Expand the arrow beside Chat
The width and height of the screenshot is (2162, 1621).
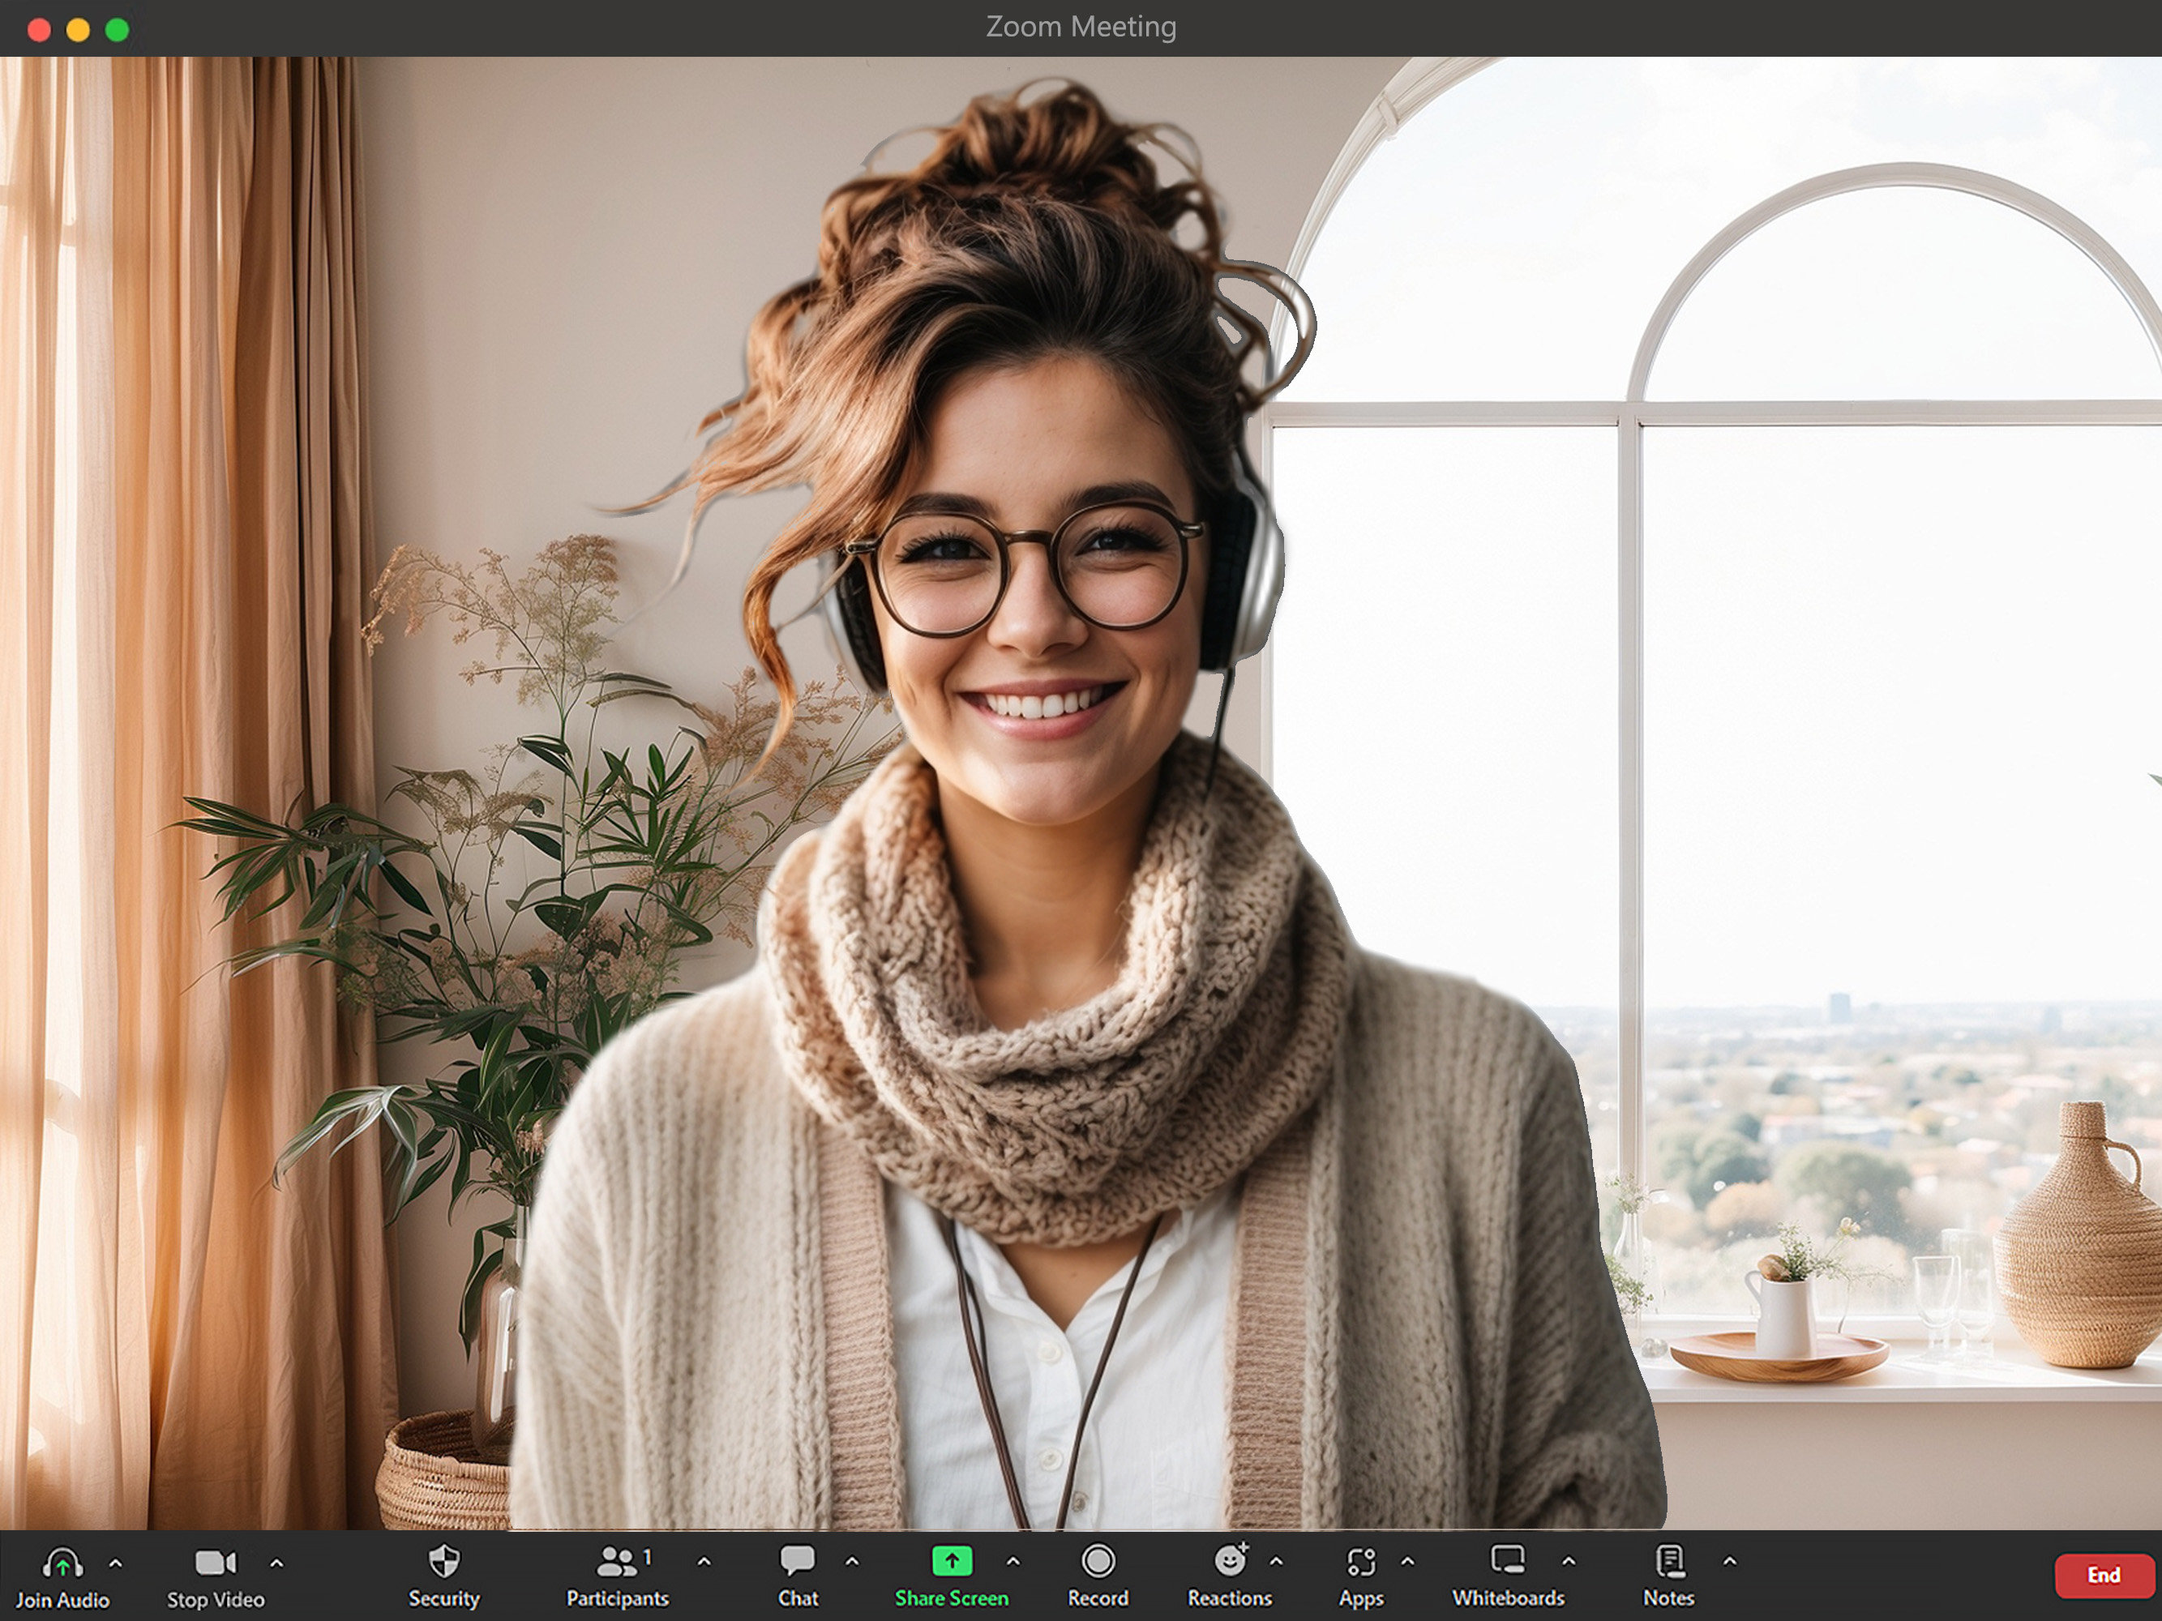point(851,1561)
